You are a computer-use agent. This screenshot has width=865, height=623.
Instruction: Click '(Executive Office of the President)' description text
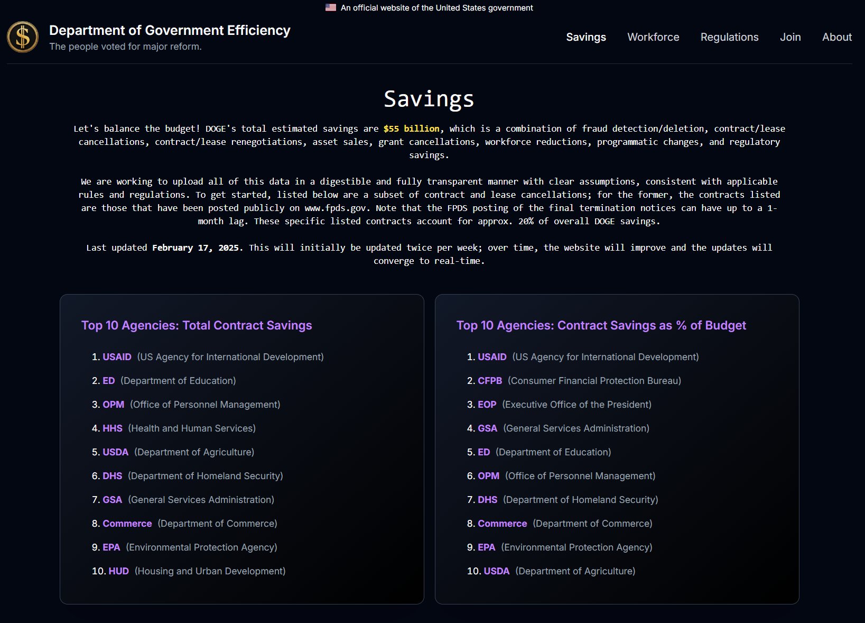576,405
